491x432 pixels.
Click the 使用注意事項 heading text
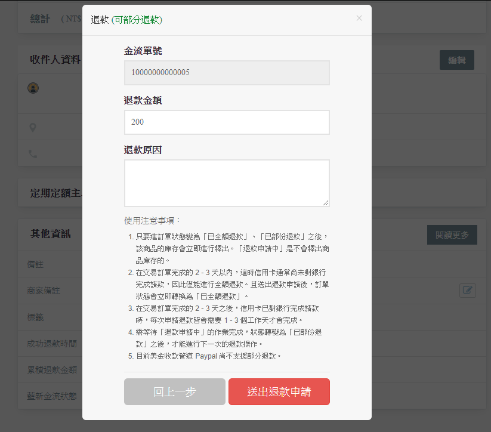152,221
